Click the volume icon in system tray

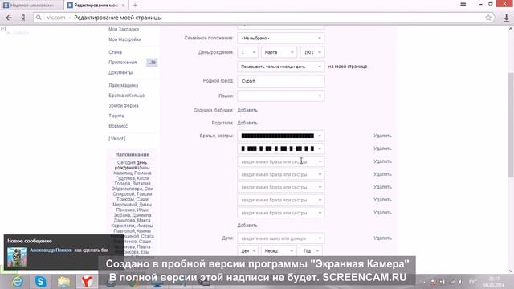pos(460,282)
